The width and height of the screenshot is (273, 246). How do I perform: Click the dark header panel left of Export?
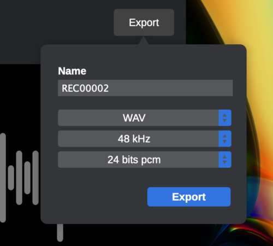click(x=55, y=22)
